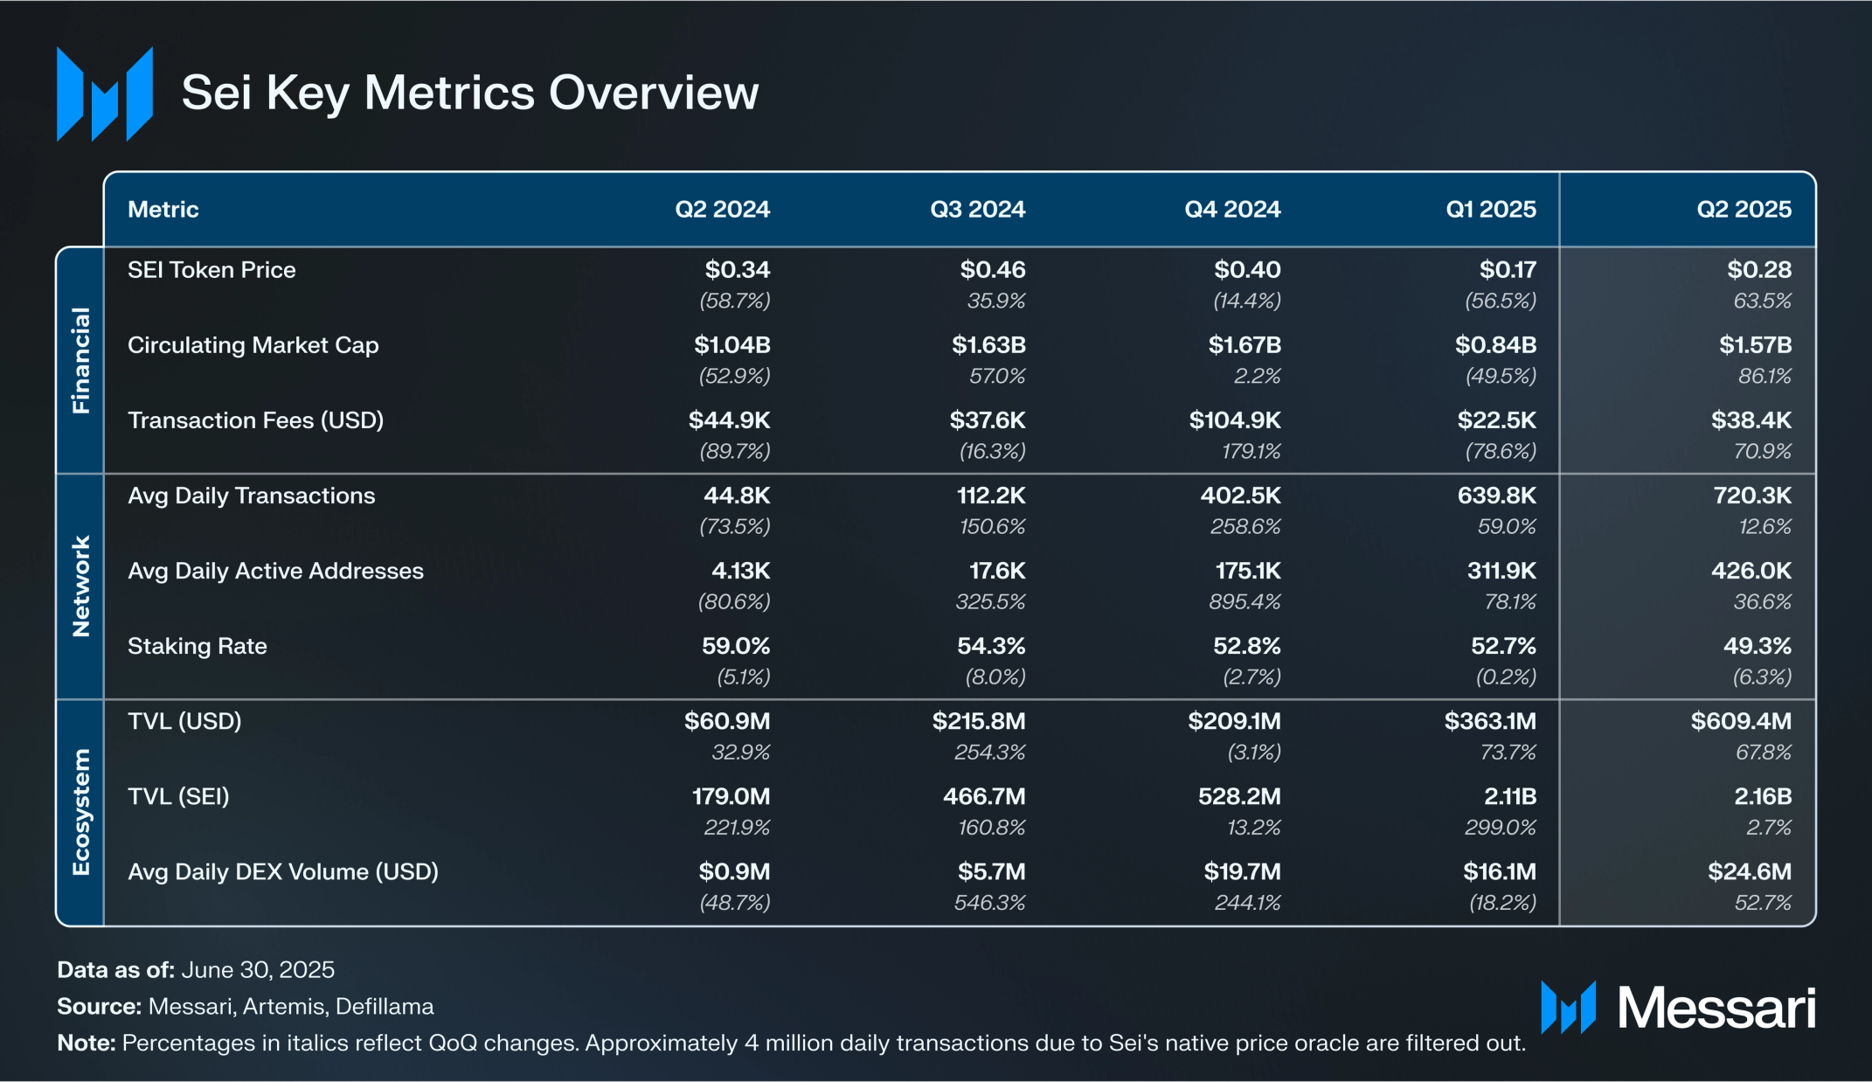Select the '49.3%' staking rate value

click(x=1758, y=646)
